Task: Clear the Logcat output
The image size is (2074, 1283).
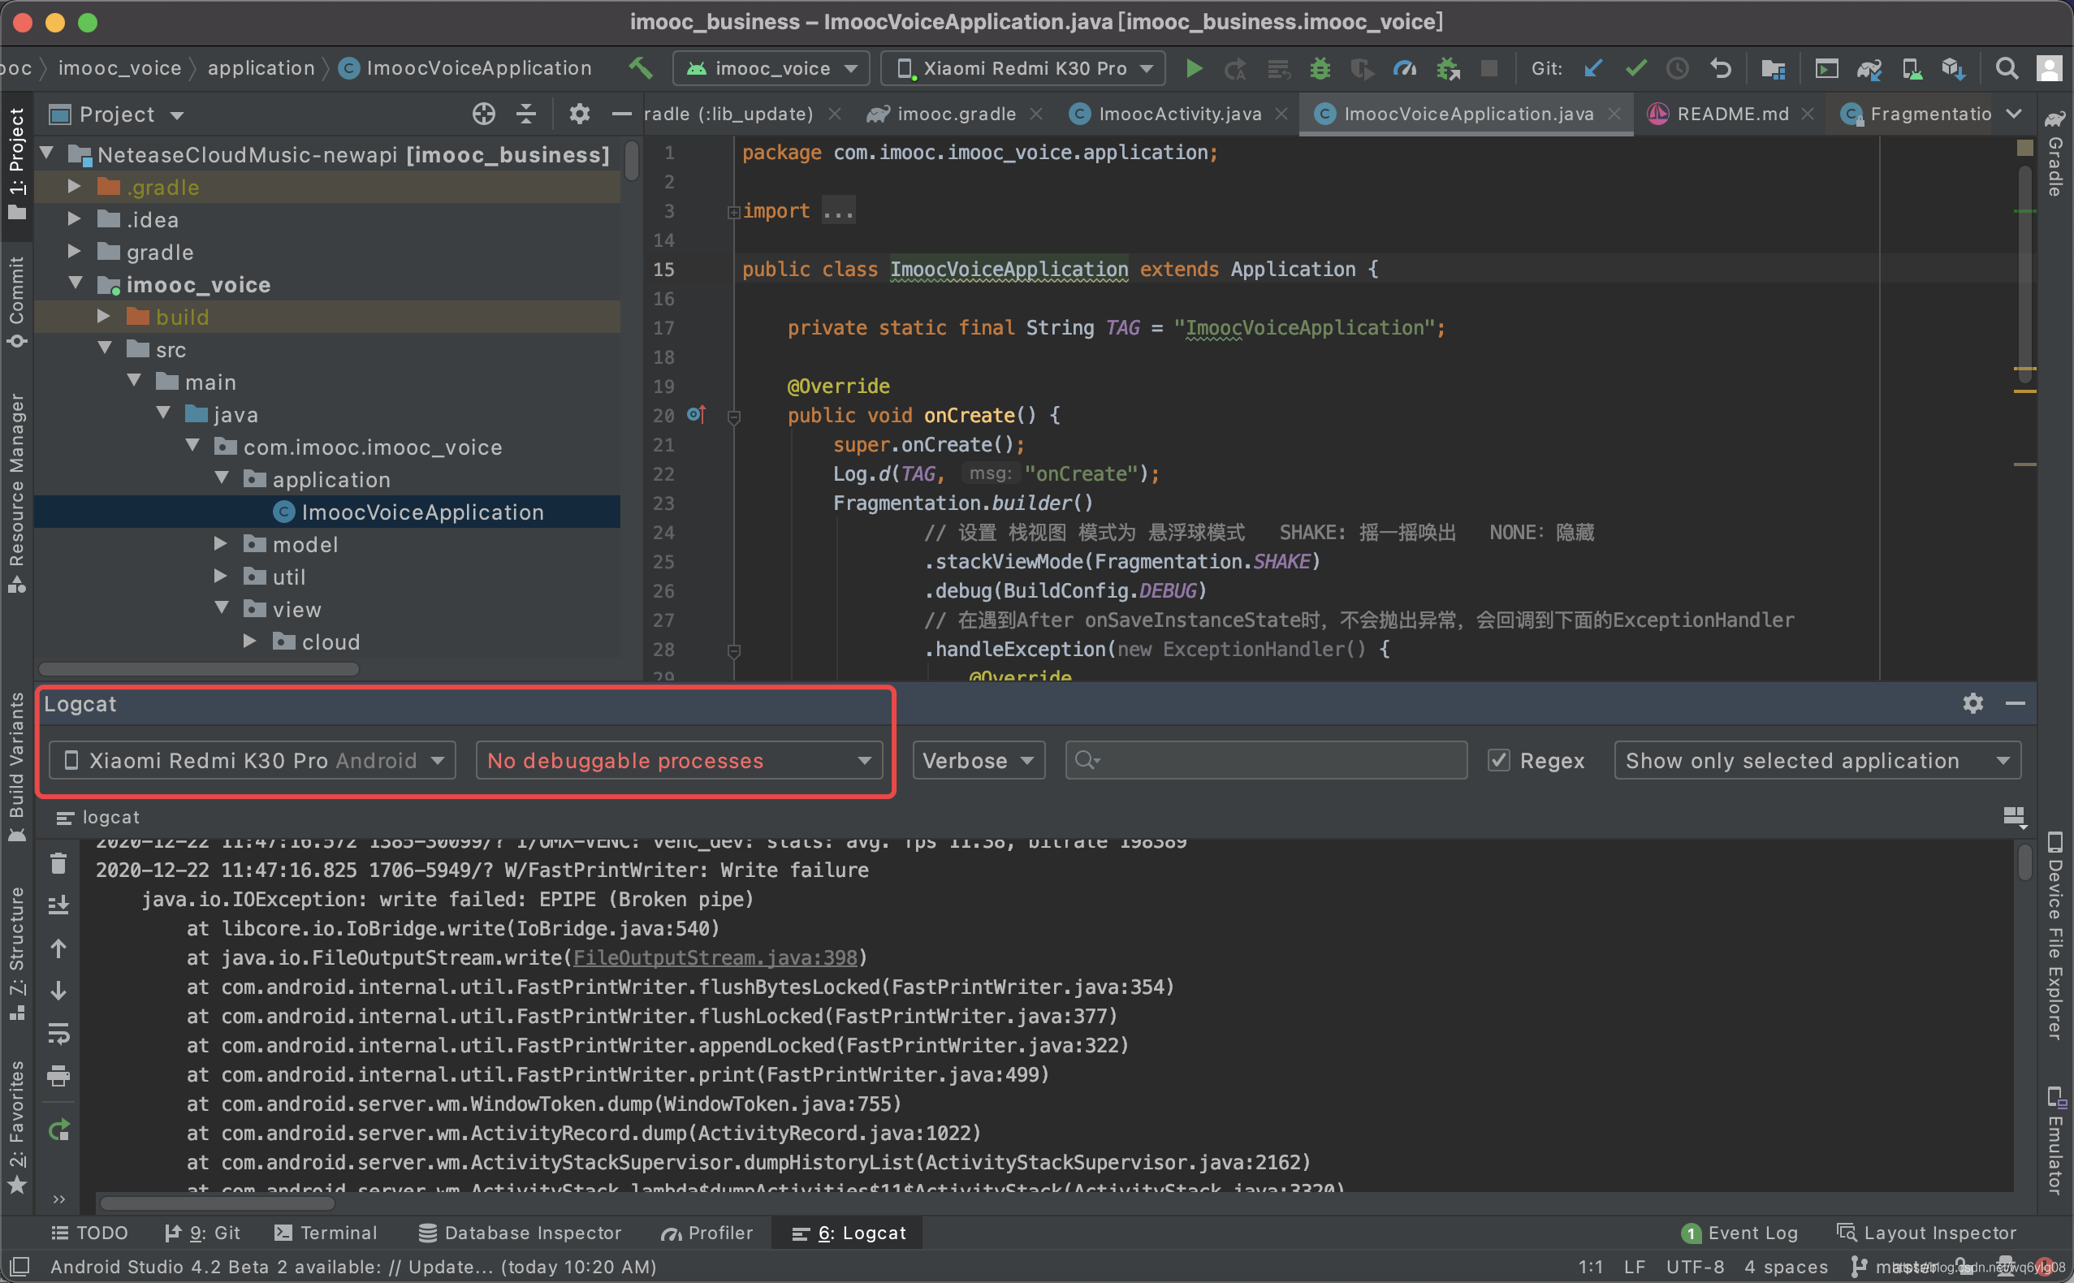Action: [58, 862]
